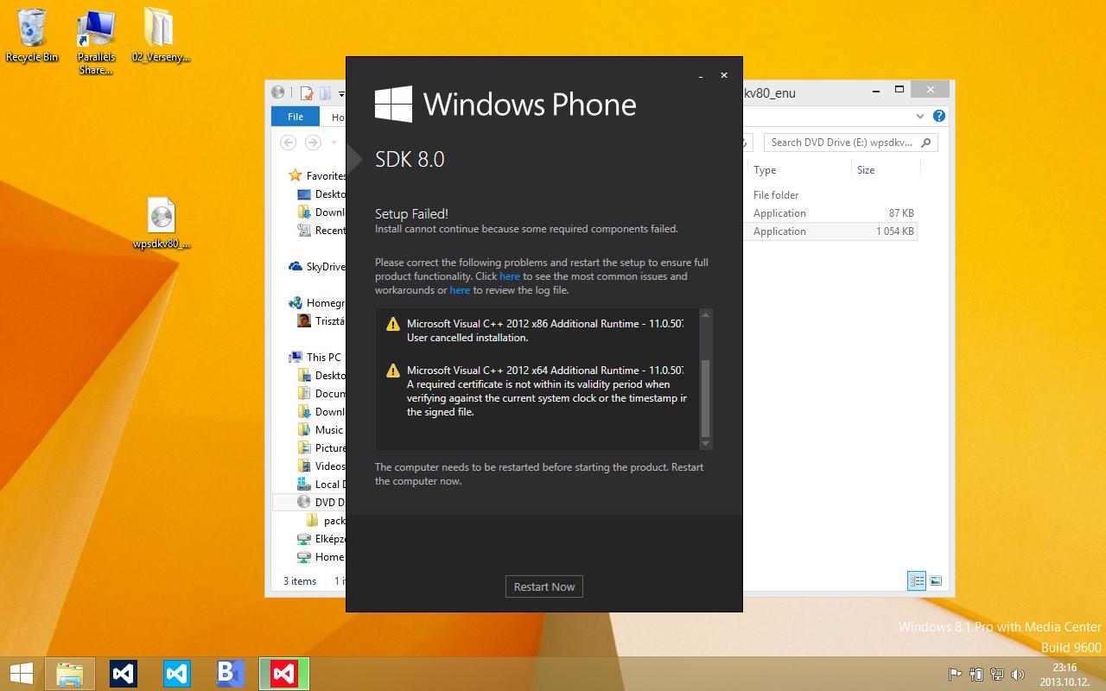Expand the Explorer ribbon chevron
The height and width of the screenshot is (691, 1106).
click(919, 116)
